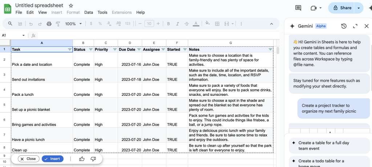Screen dimensions: 372x167
Task: Click the search menus magnifier icon
Action: tap(10, 24)
